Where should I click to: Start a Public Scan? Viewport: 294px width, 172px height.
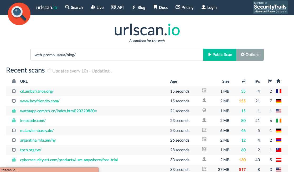[x=220, y=55]
